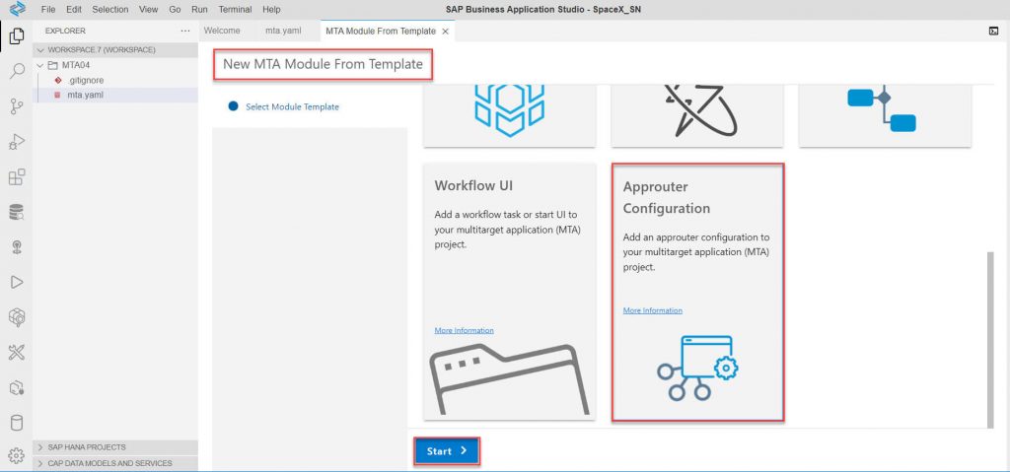Image resolution: width=1010 pixels, height=472 pixels.
Task: Click the cylinder storage icon near bottom of activity bar
Action: 17,423
